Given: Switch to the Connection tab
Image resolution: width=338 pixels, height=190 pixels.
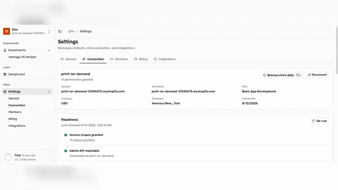Looking at the screenshot, I should [93, 59].
